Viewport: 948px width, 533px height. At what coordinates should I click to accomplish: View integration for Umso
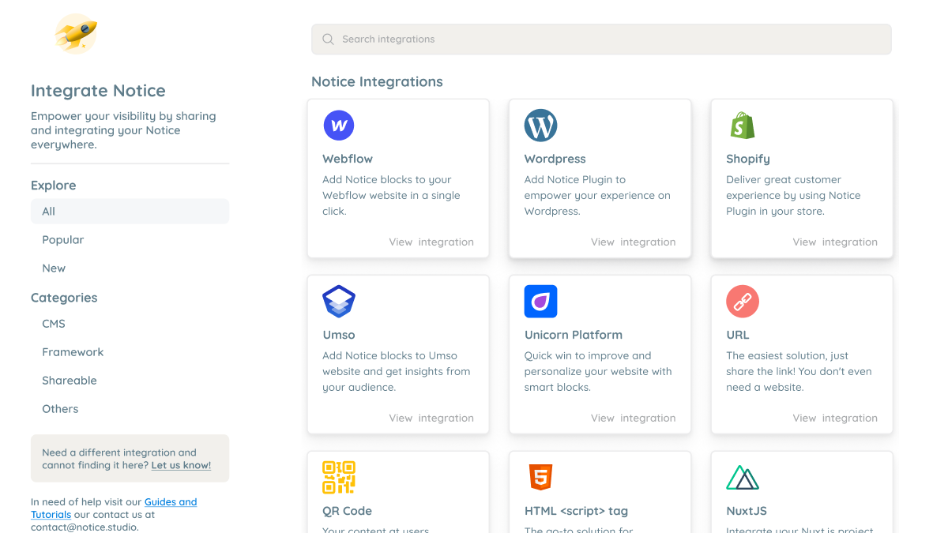point(431,419)
